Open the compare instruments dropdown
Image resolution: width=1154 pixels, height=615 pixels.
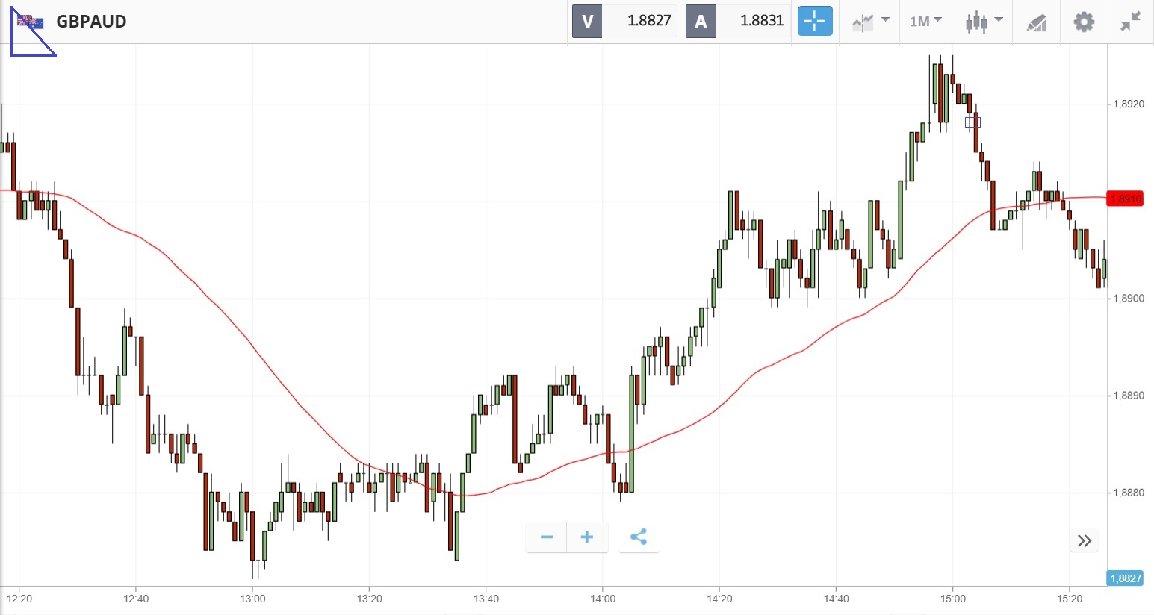[x=870, y=21]
